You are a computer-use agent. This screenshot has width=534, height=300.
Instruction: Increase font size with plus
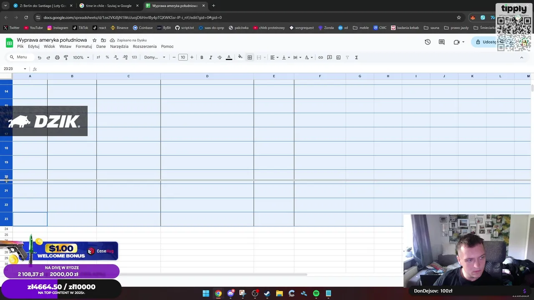192,57
